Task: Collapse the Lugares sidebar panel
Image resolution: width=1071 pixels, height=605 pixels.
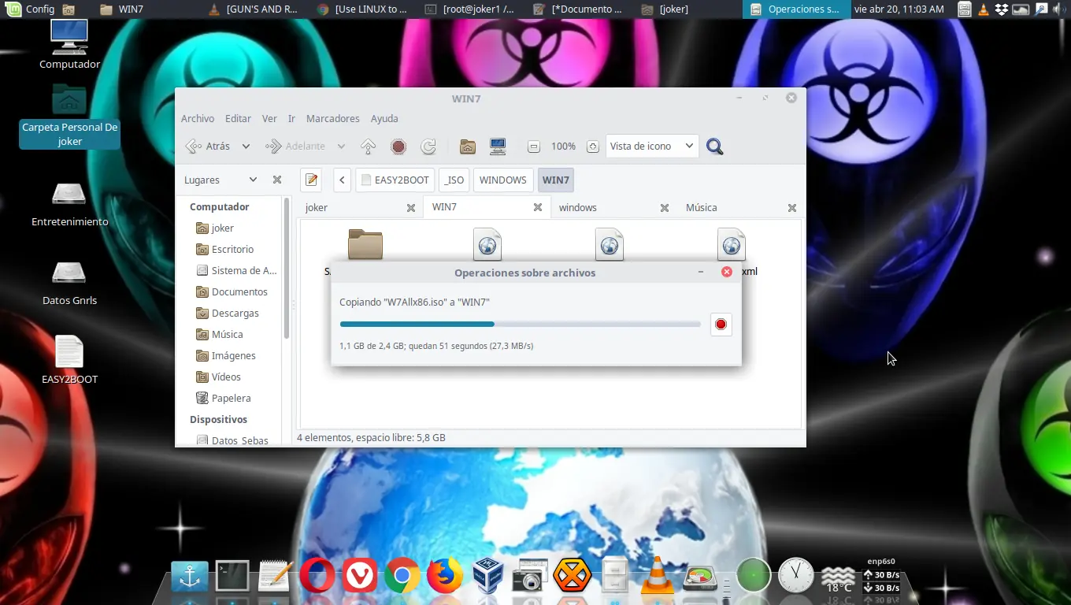Action: point(277,180)
